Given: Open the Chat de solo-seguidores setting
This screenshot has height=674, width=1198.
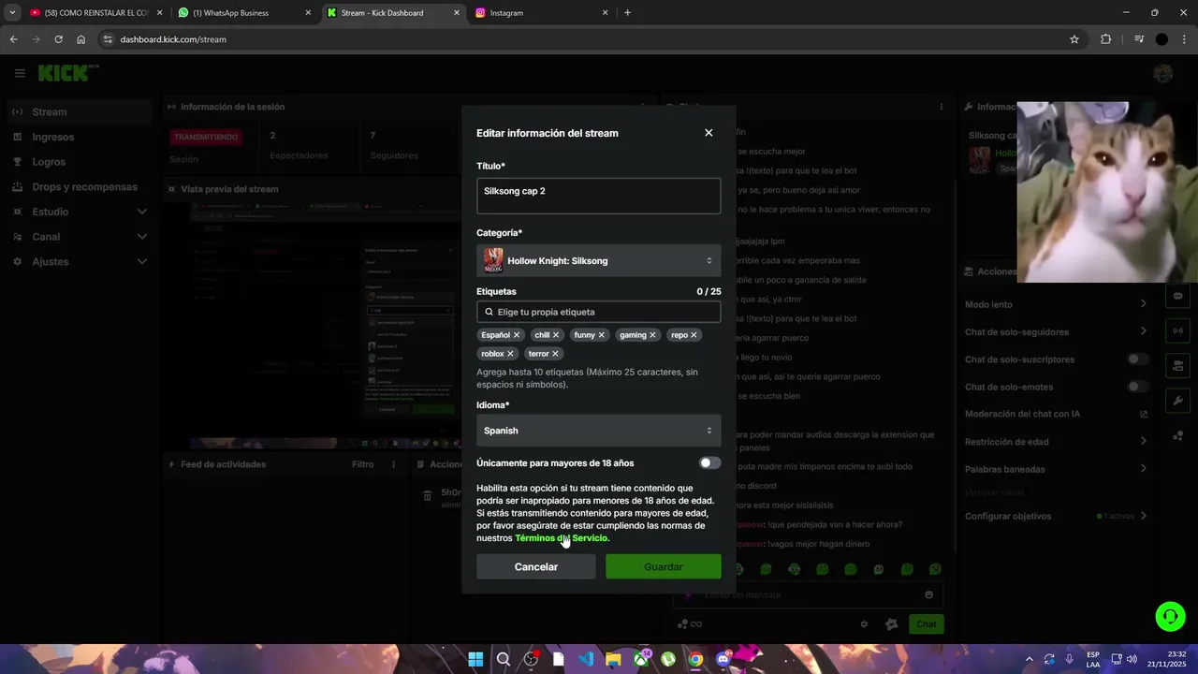Looking at the screenshot, I should click(x=1056, y=331).
